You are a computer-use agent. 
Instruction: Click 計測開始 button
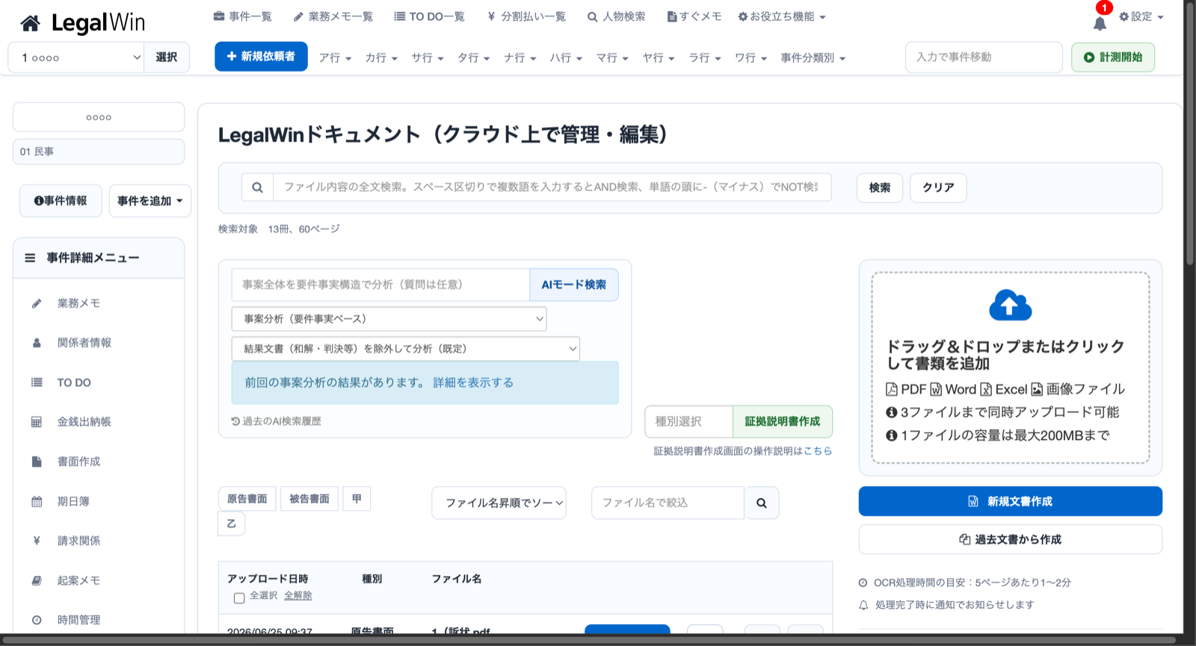[x=1113, y=58]
